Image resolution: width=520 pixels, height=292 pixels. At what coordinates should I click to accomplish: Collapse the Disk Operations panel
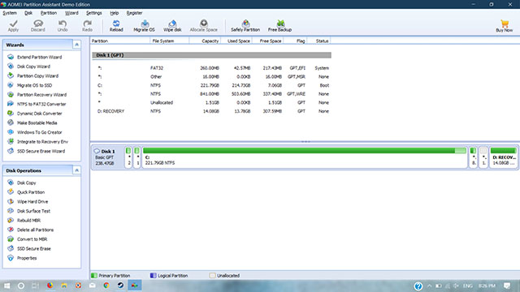pyautogui.click(x=76, y=170)
